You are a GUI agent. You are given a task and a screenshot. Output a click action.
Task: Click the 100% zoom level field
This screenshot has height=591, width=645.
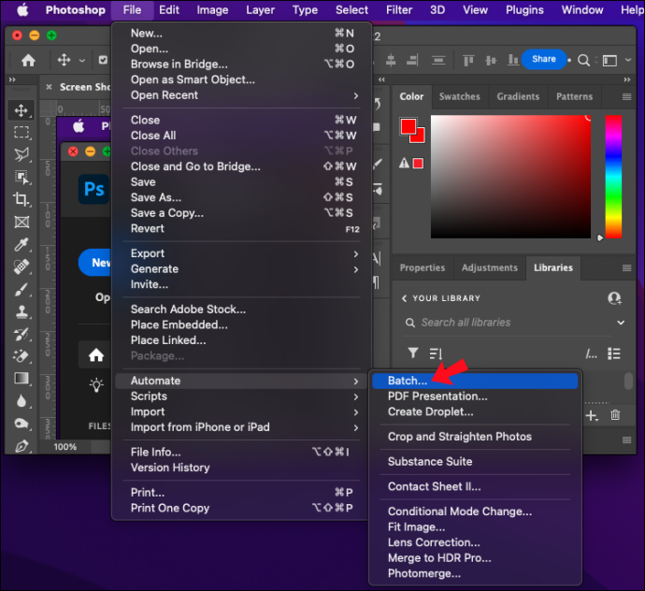(65, 447)
